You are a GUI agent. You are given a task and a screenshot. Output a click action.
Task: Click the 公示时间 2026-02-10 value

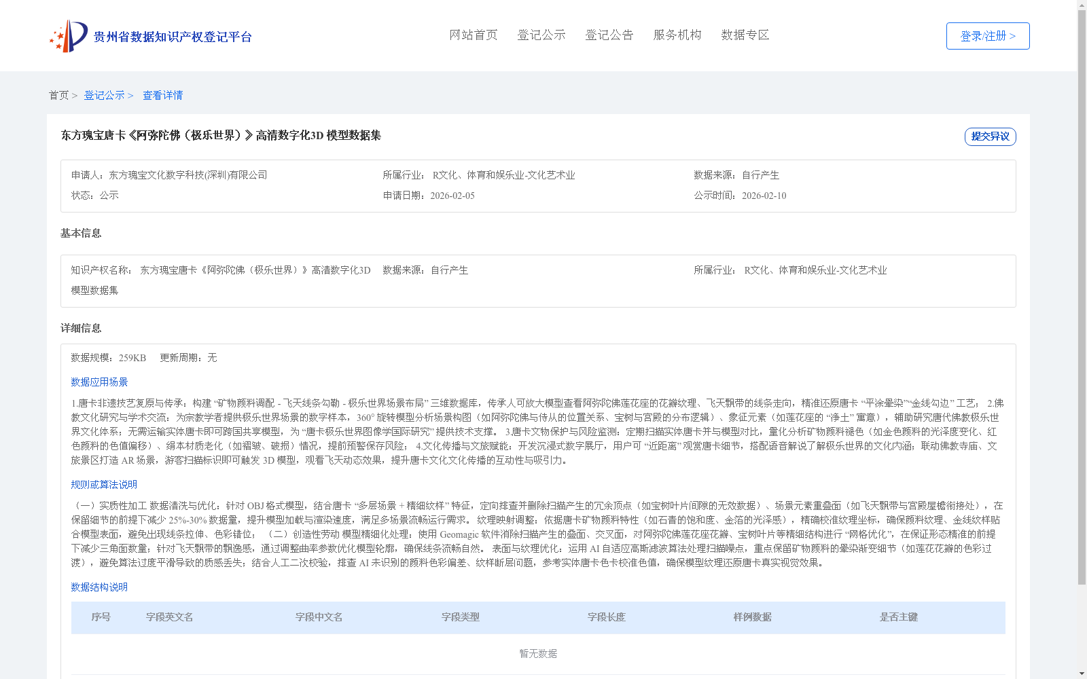coord(764,196)
